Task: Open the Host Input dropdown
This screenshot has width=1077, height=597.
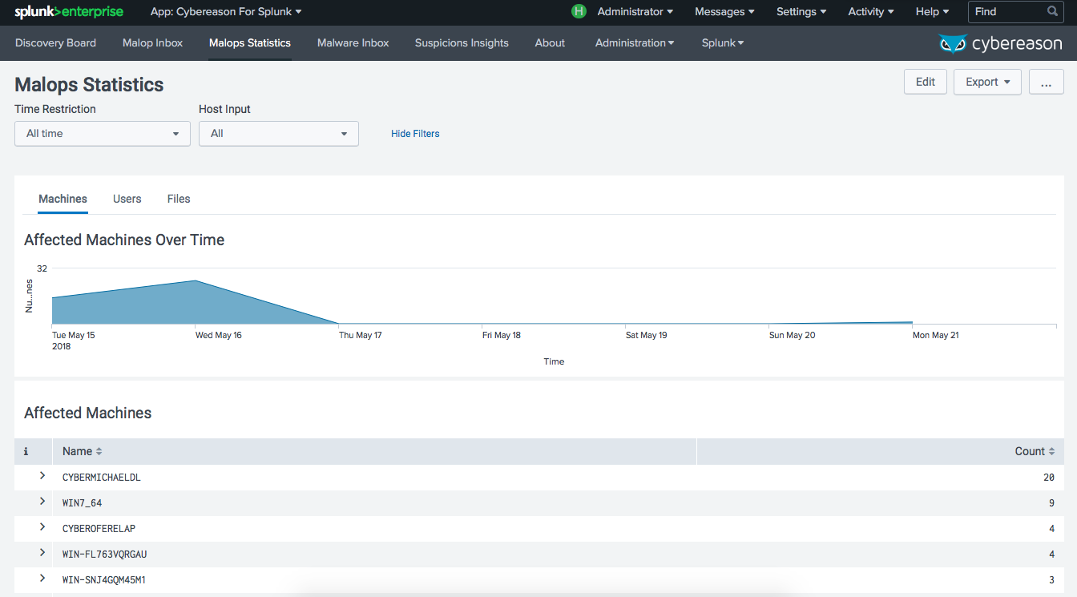Action: pos(279,134)
